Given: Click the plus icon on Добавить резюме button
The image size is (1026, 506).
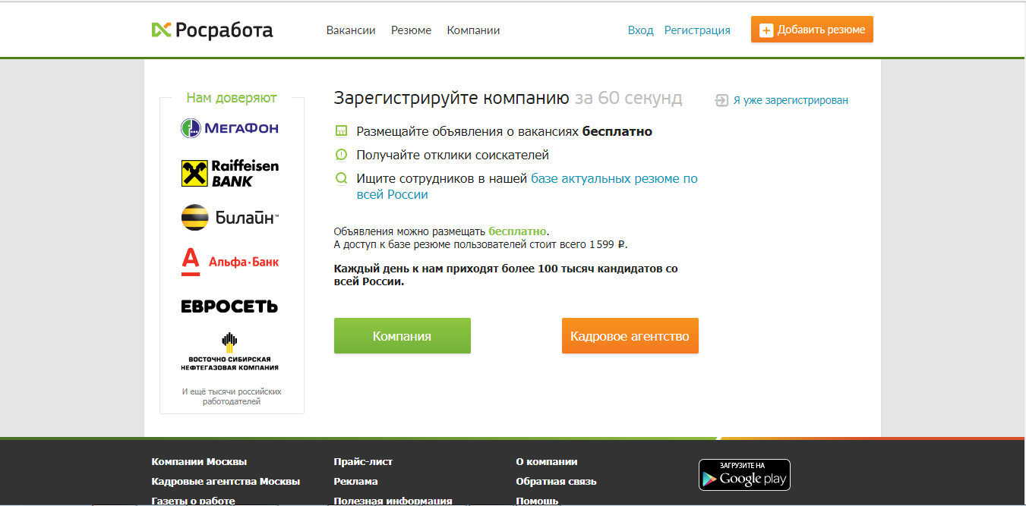Looking at the screenshot, I should point(766,30).
